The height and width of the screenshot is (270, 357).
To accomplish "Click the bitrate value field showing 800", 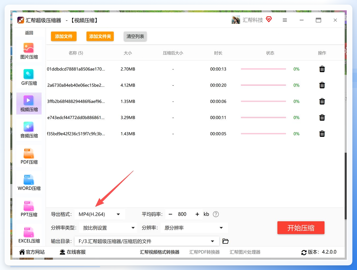I will pos(182,214).
